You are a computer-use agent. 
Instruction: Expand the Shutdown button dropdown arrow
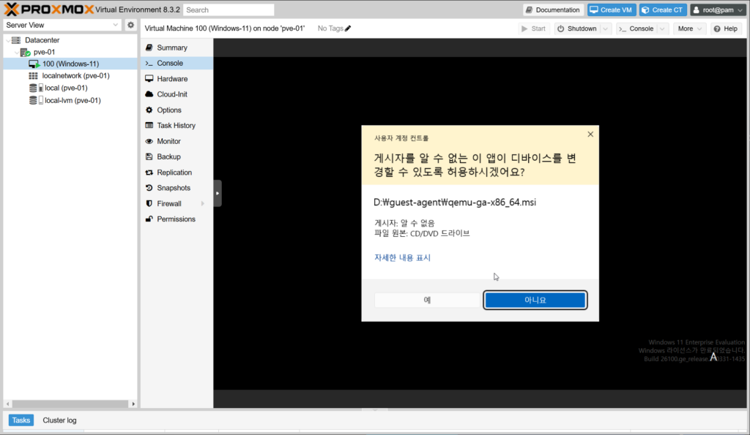(605, 29)
